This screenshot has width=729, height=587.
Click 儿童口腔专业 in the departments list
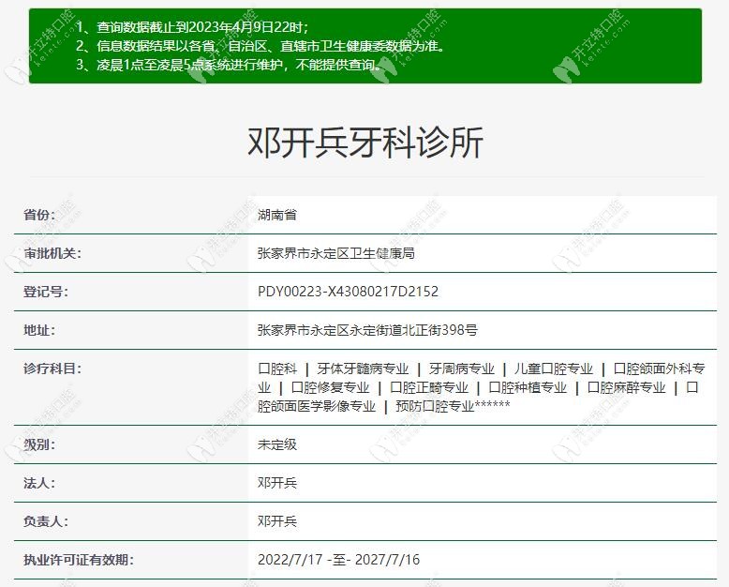pyautogui.click(x=553, y=369)
